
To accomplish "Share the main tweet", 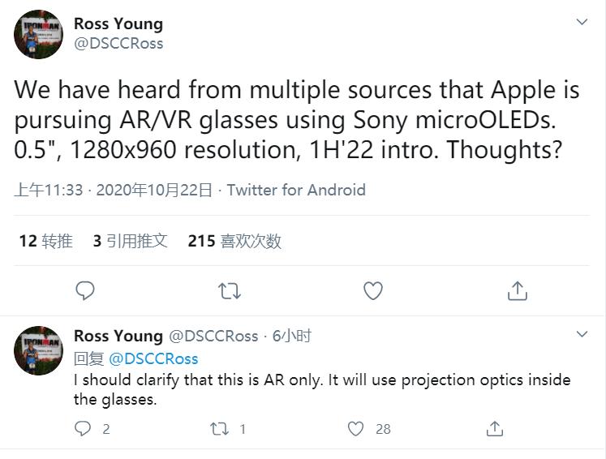I will [x=517, y=290].
